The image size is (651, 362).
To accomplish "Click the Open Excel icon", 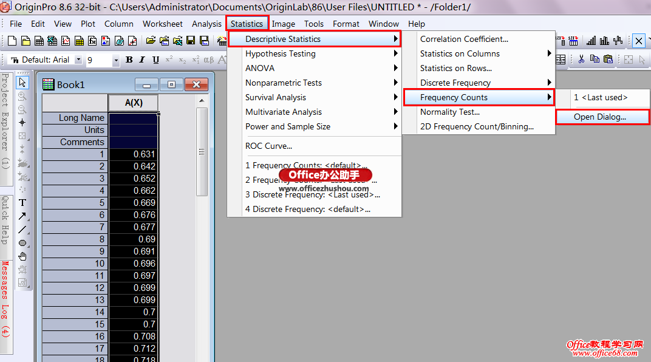I will 177,41.
